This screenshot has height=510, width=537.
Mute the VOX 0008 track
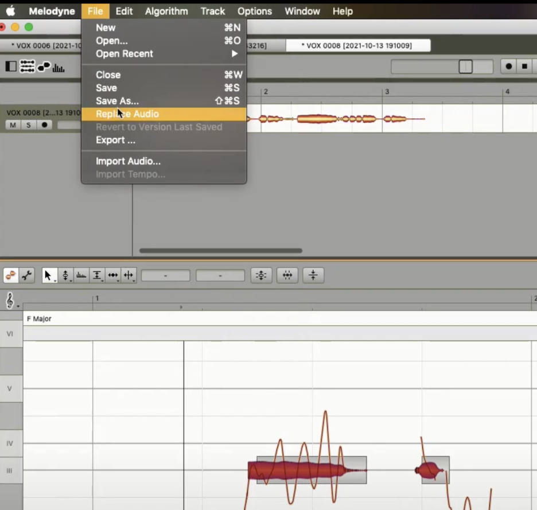tap(13, 125)
